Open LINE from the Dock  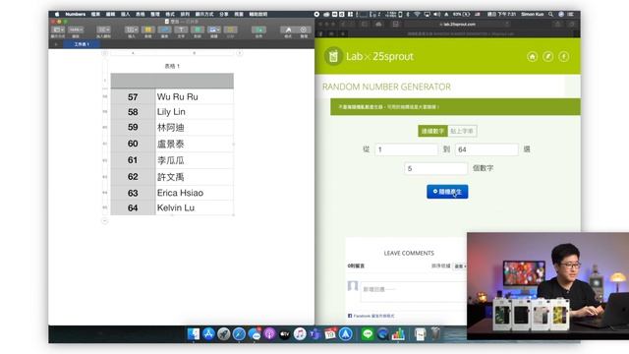(x=368, y=334)
